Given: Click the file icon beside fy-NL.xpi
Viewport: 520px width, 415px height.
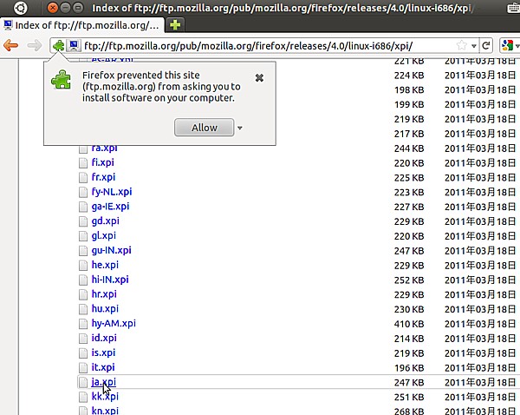Looking at the screenshot, I should 83,192.
